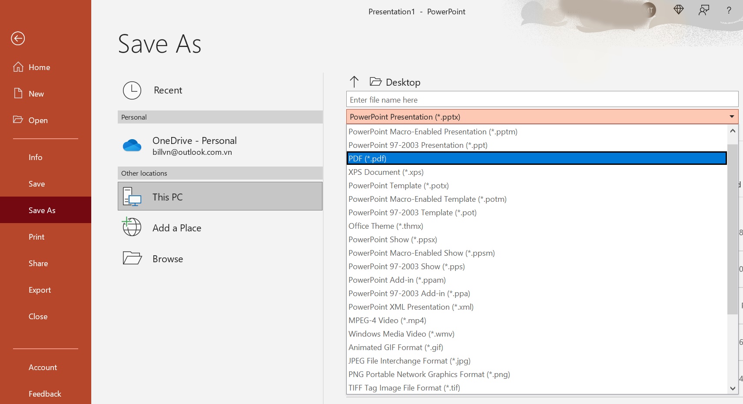Click the New document icon
Image resolution: width=743 pixels, height=404 pixels.
[18, 93]
